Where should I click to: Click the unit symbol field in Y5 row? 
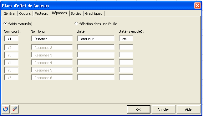pyautogui.click(x=126, y=70)
